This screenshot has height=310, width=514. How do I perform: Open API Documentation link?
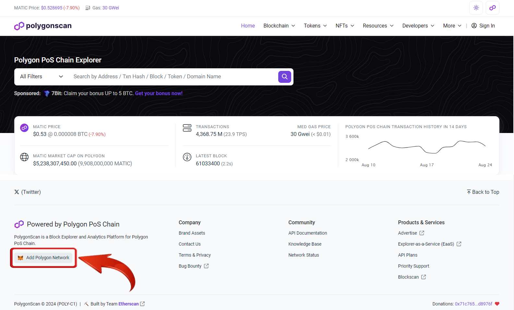(x=308, y=233)
